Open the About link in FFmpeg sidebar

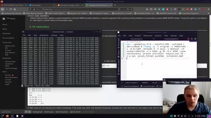click(5, 25)
